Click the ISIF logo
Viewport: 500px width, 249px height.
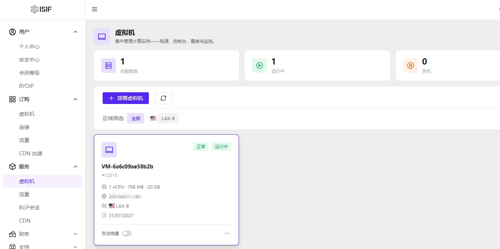[41, 9]
